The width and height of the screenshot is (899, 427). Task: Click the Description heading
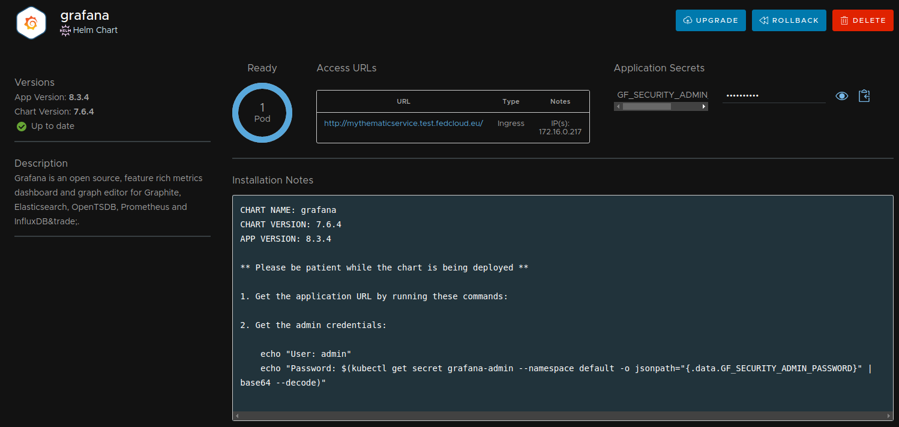coord(41,163)
